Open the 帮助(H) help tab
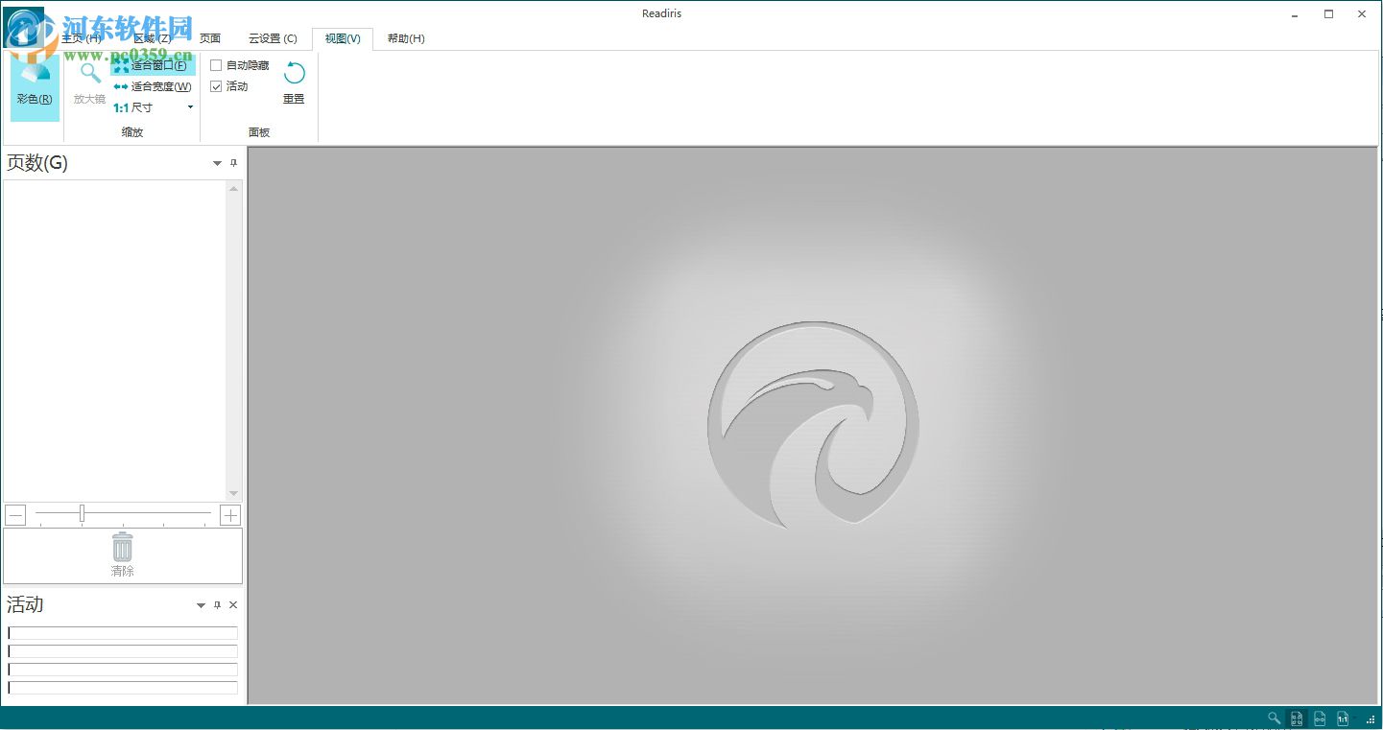The image size is (1383, 730). point(406,38)
